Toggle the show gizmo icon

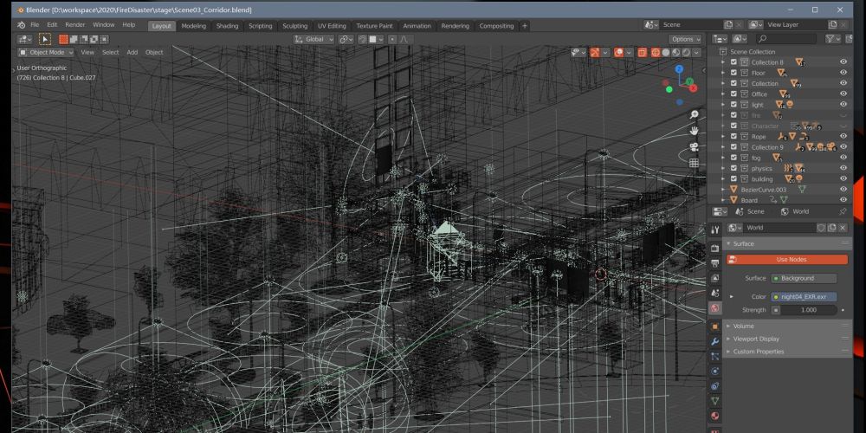pos(595,53)
